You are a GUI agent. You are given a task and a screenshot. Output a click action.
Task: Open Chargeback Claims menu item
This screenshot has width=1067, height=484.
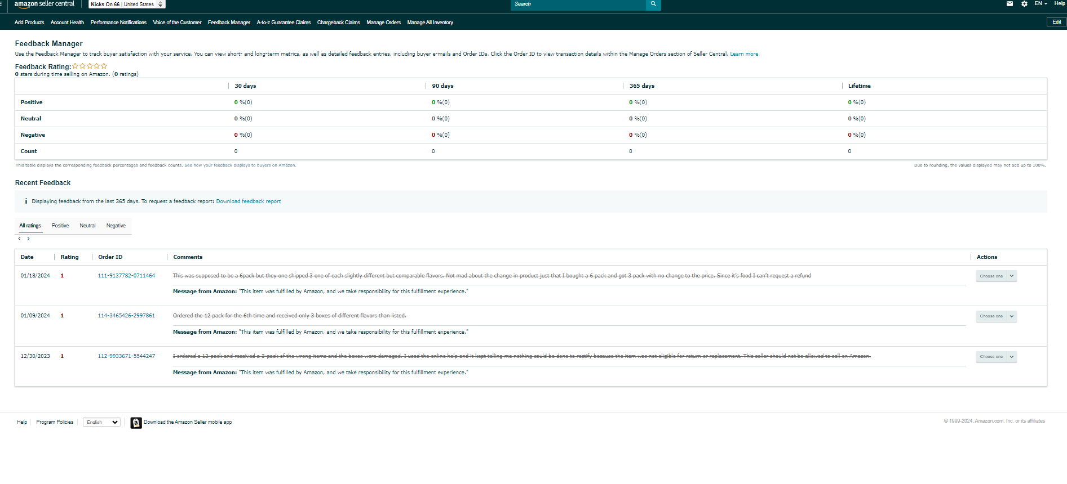pyautogui.click(x=339, y=23)
